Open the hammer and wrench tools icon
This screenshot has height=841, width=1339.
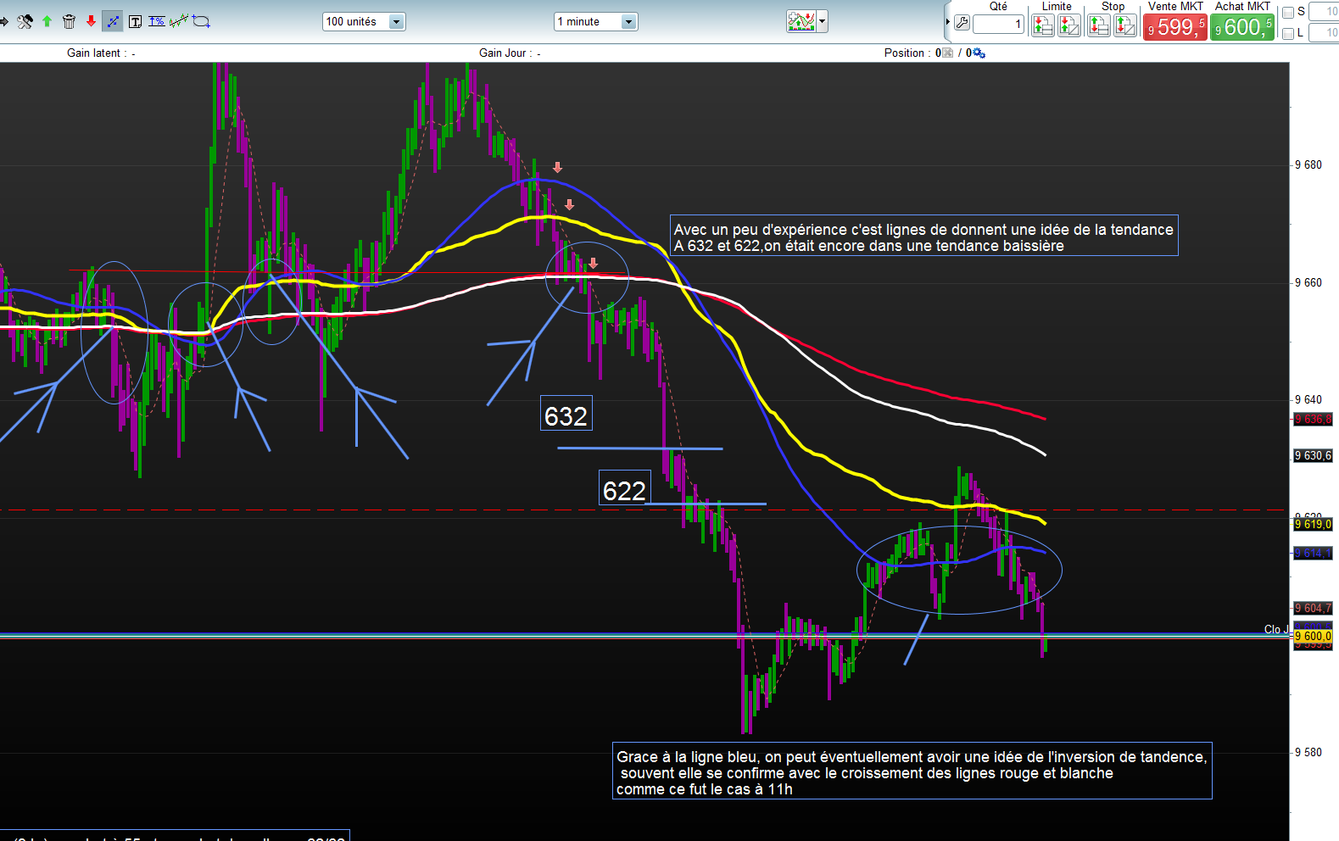[x=25, y=21]
